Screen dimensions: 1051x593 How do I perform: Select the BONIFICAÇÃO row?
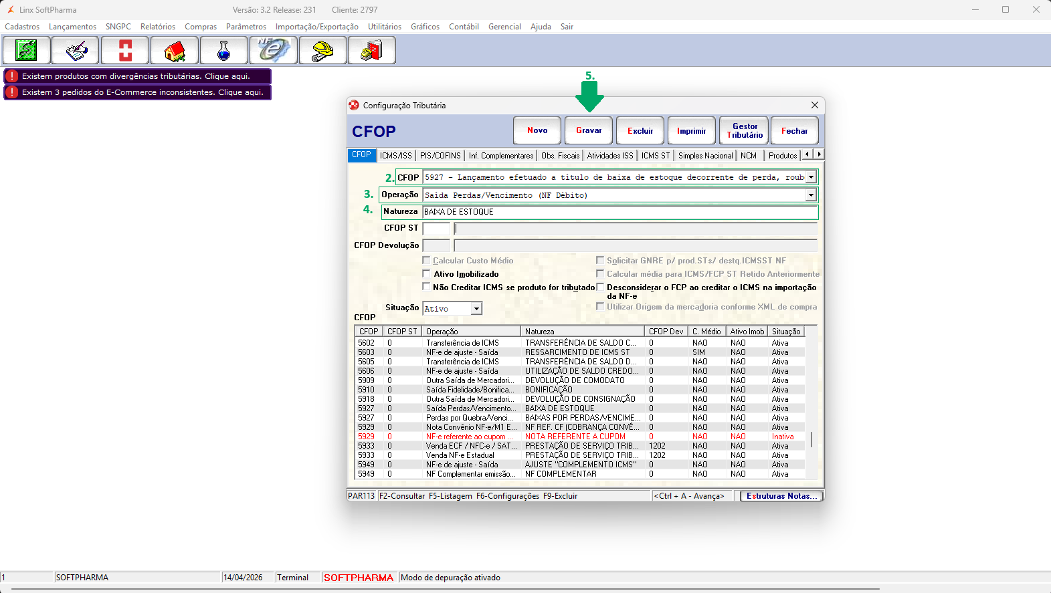(x=580, y=390)
